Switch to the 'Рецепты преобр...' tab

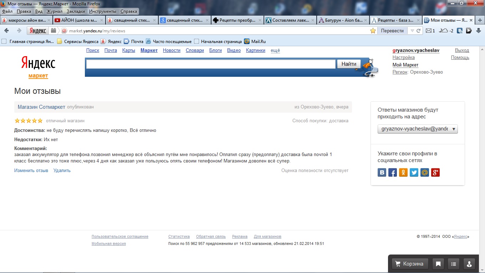click(238, 20)
